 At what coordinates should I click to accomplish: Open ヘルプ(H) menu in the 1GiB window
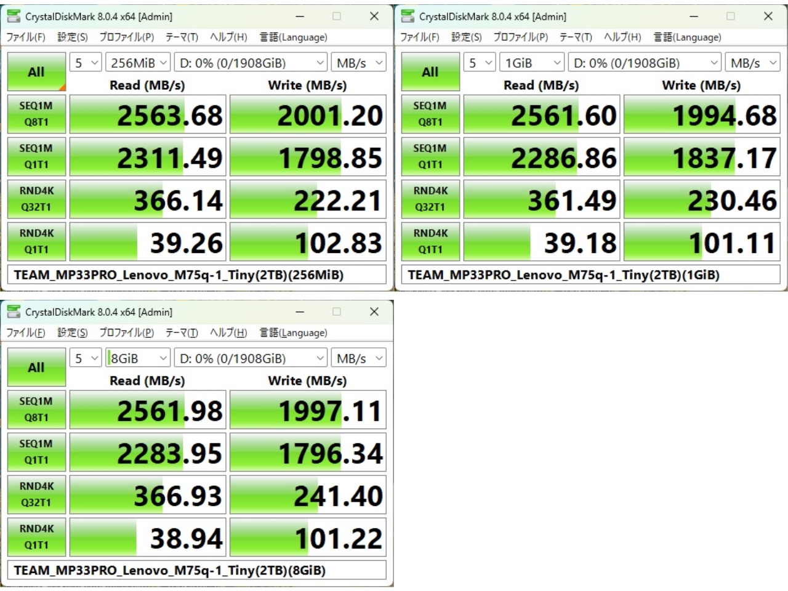tap(622, 37)
